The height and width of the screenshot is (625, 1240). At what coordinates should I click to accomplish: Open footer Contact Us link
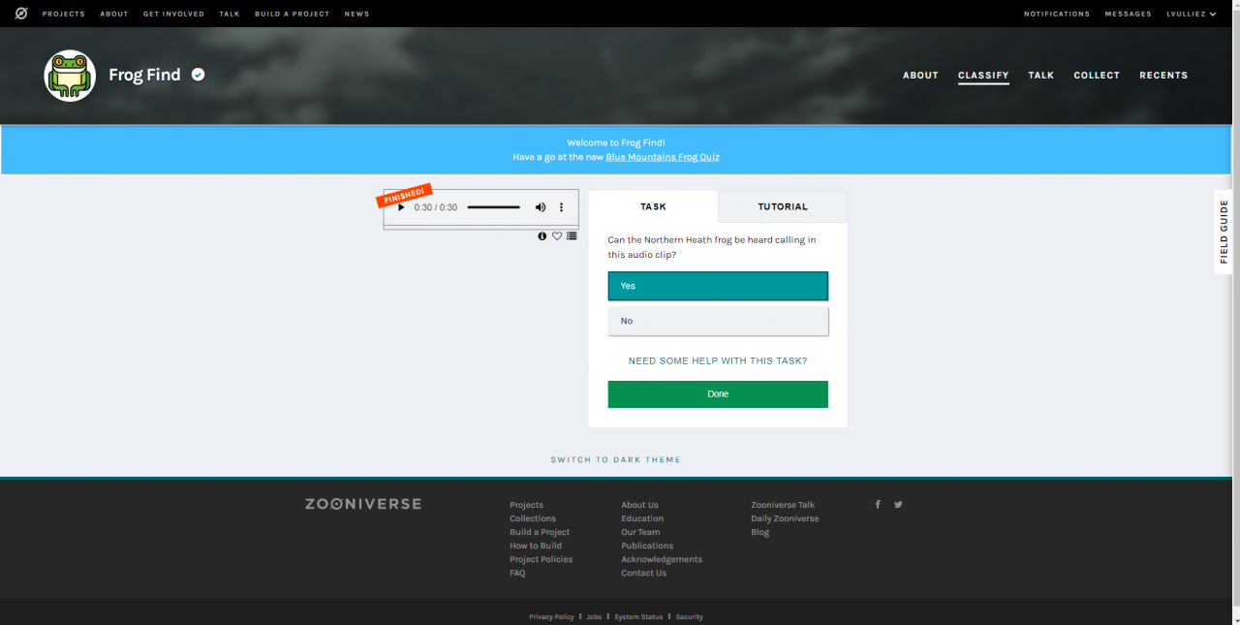644,573
